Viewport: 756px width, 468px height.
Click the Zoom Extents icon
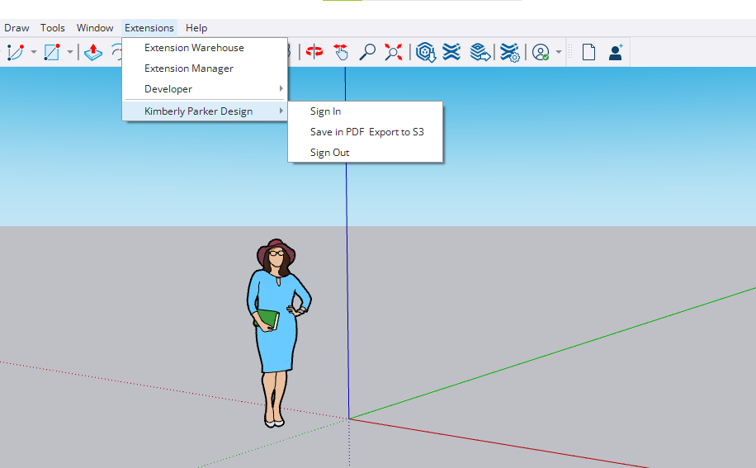pos(394,52)
